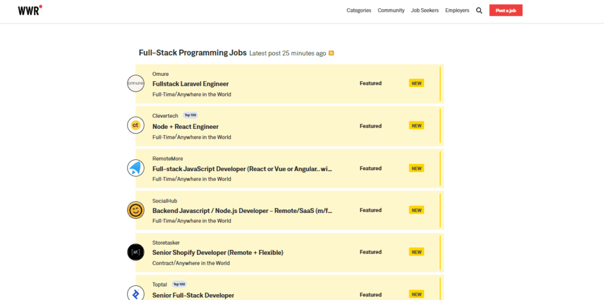Click the Post a job button
The image size is (604, 300).
point(505,11)
